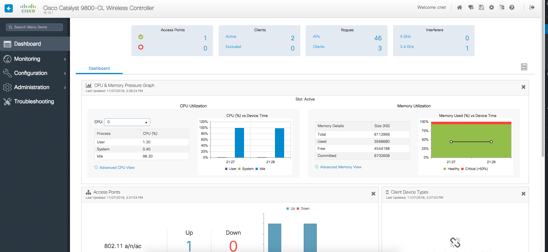Go to home via house icon

[460, 7]
